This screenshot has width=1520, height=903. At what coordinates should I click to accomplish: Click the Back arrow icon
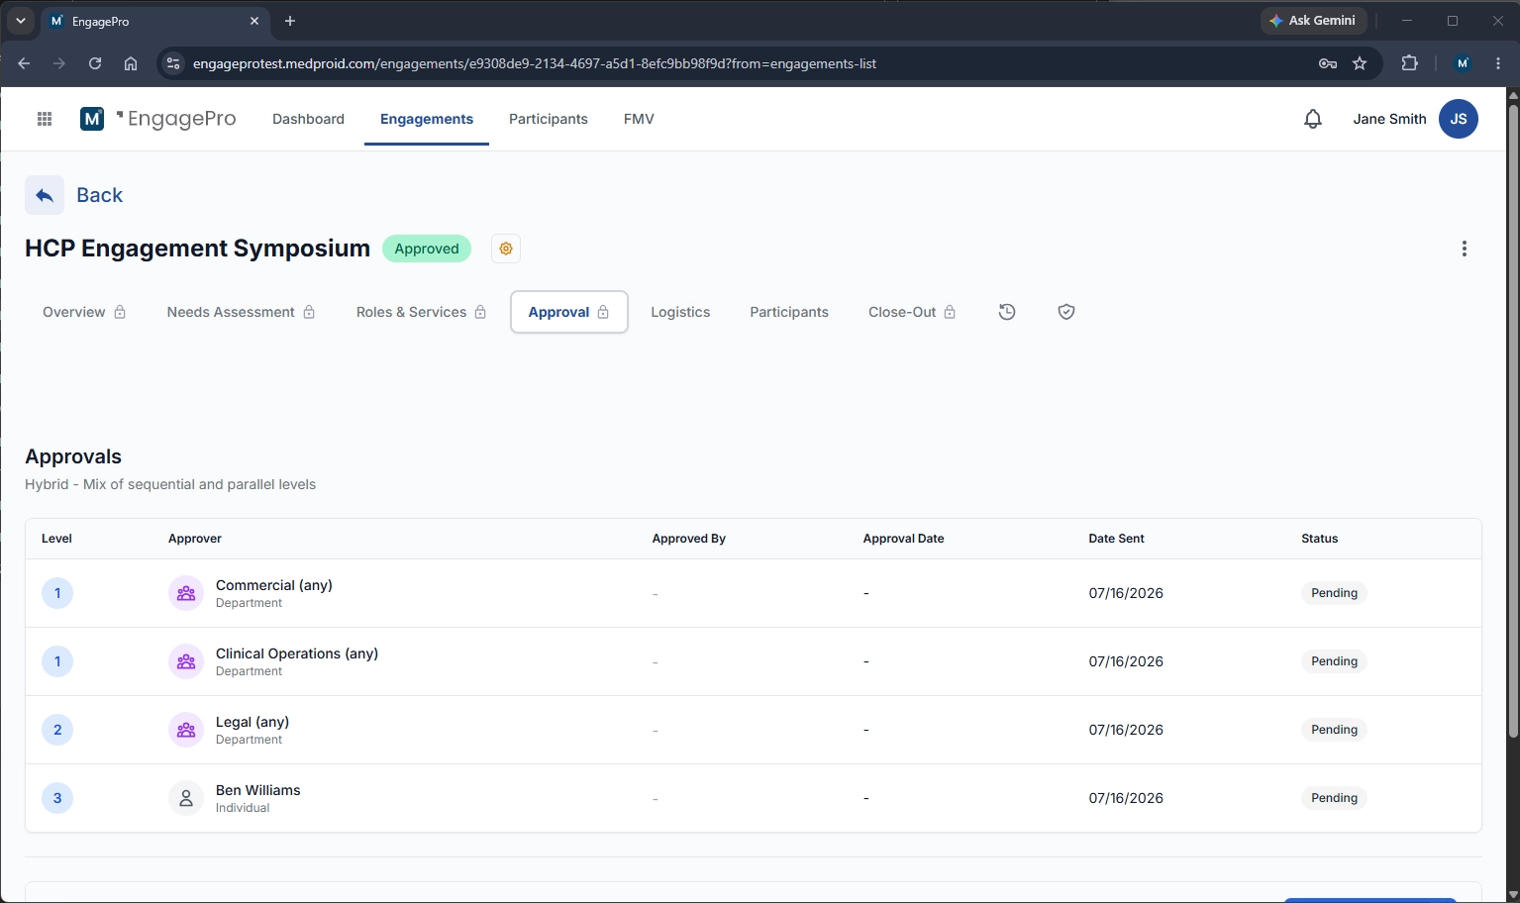[45, 195]
